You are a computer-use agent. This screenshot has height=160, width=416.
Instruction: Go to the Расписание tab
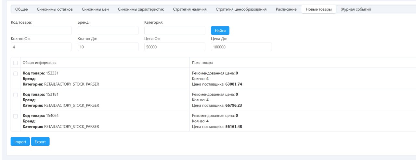point(286,9)
